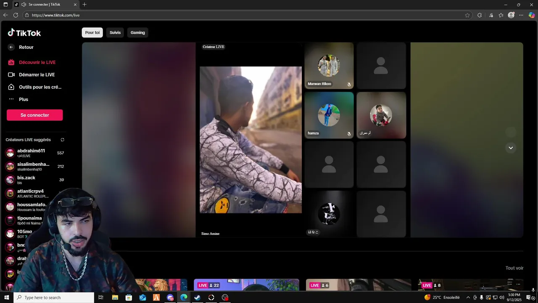This screenshot has width=538, height=303.
Task: Open live card with 6 viewers
Action: pyautogui.click(x=359, y=285)
